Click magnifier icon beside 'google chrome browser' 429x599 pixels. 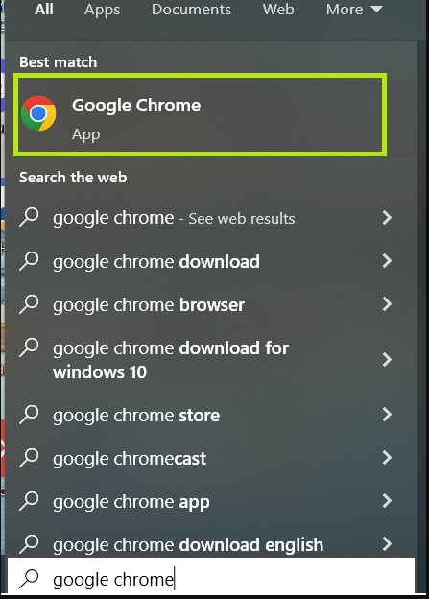[x=29, y=304]
